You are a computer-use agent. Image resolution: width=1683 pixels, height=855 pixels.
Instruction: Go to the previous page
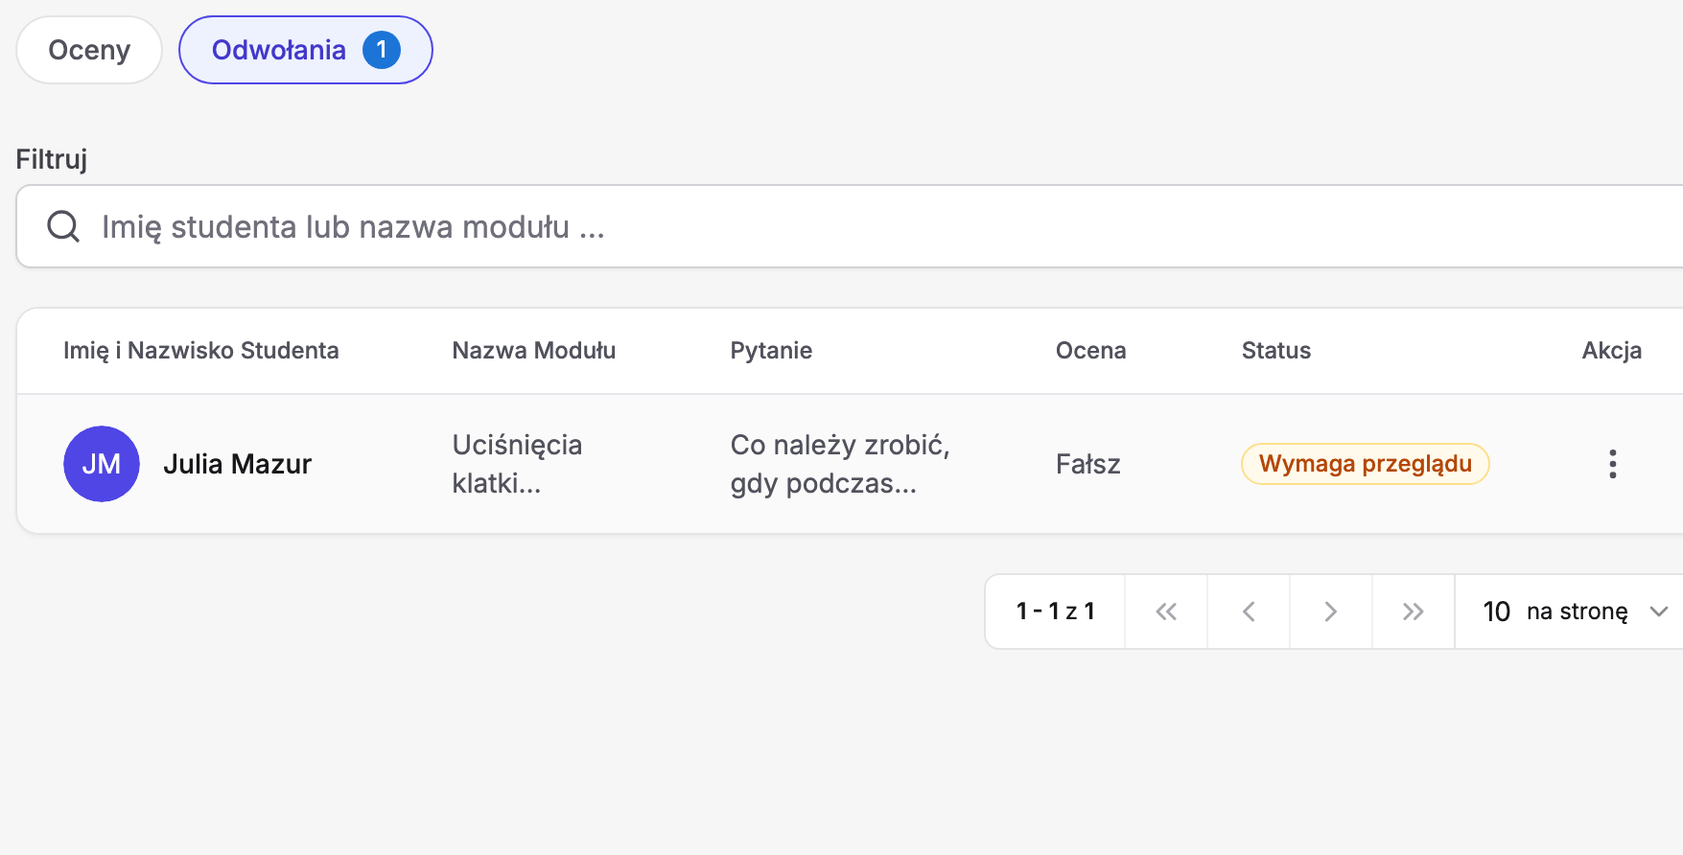[x=1249, y=612]
